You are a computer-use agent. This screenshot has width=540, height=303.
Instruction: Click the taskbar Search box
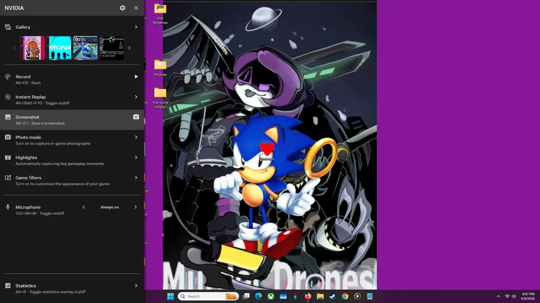208,296
